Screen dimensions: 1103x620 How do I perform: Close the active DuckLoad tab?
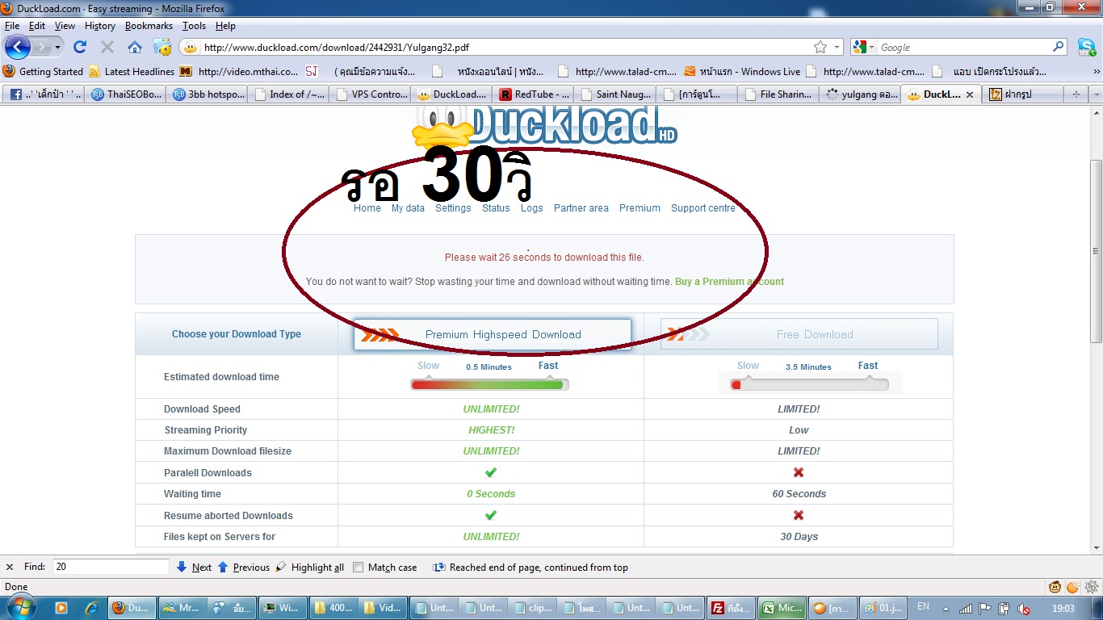970,94
